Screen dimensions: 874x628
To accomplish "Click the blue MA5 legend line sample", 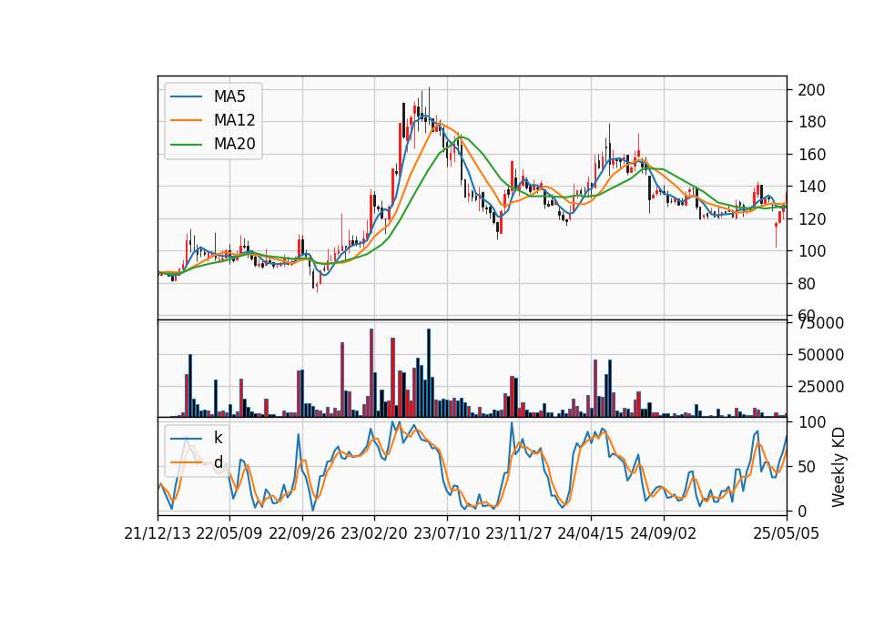I will tap(186, 97).
